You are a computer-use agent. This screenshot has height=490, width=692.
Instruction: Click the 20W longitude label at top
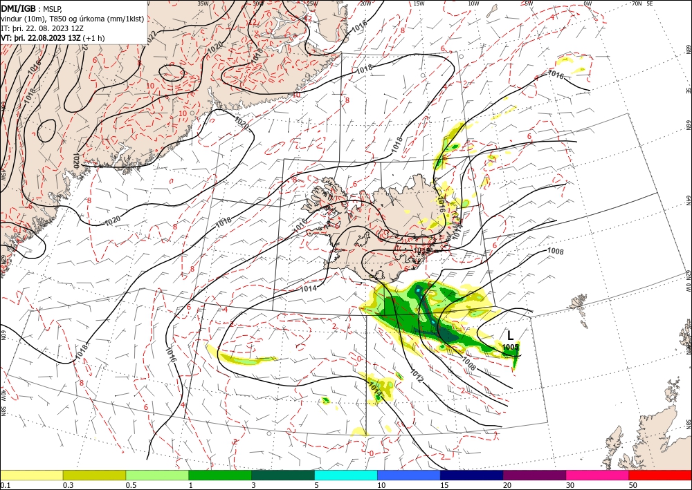pyautogui.click(x=365, y=3)
